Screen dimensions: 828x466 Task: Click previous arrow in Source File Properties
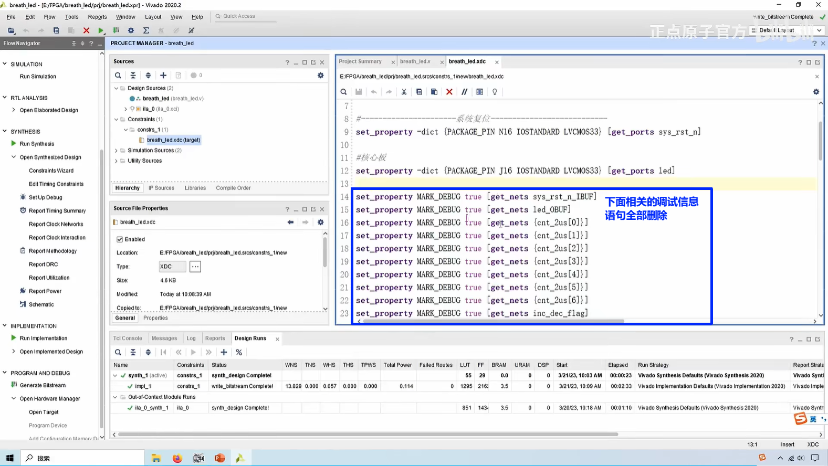[290, 222]
